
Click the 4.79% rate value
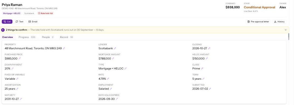pos(102,79)
